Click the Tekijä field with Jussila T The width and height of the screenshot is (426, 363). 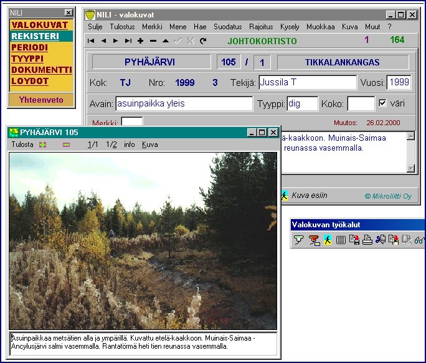coord(307,82)
